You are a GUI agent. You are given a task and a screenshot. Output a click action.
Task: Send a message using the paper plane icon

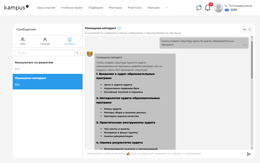[x=249, y=154]
